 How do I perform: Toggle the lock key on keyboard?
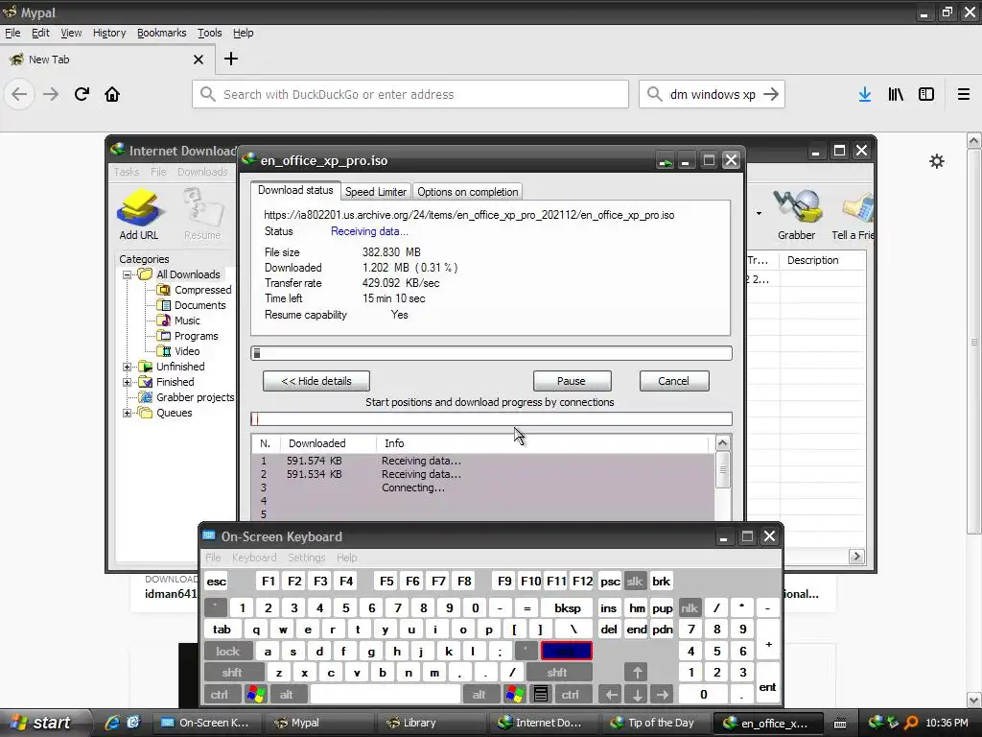[x=228, y=652]
